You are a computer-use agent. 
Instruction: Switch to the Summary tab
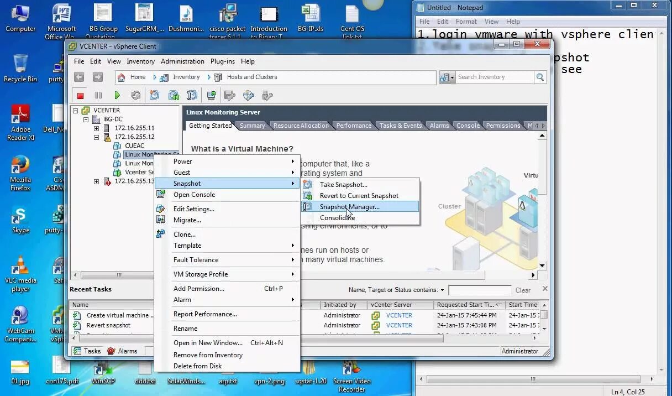(252, 126)
